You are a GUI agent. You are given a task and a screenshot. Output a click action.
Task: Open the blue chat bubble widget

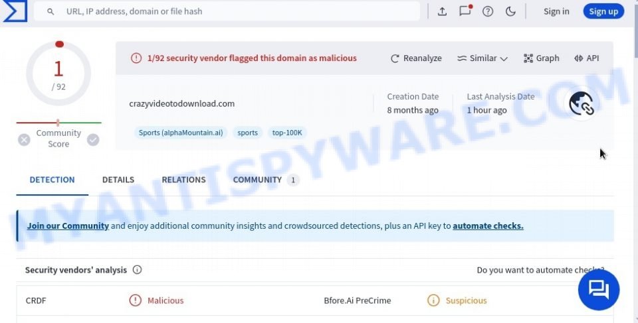coord(599,290)
